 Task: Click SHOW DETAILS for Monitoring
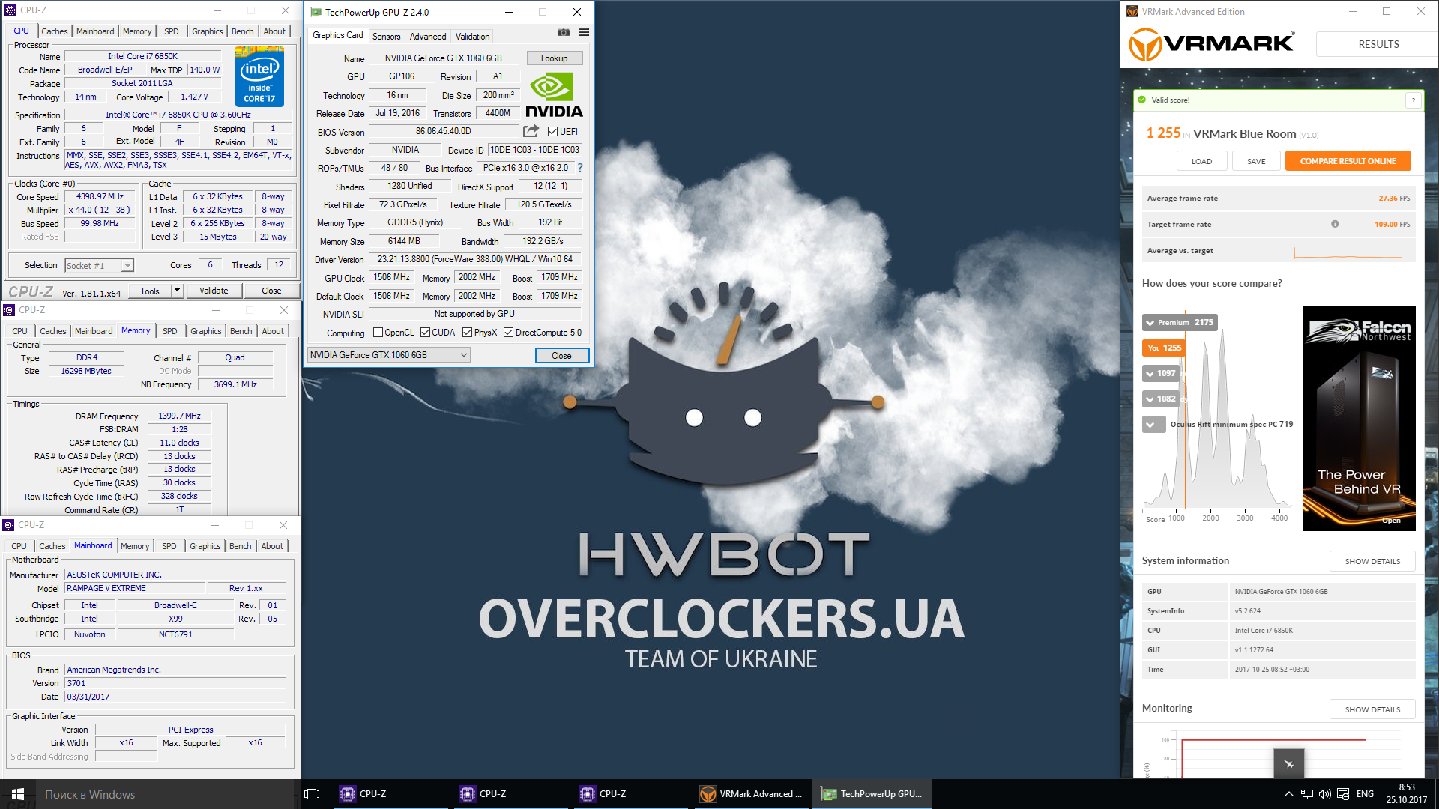1372,709
